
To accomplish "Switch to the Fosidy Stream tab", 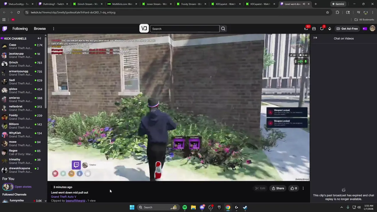I will [x=191, y=4].
